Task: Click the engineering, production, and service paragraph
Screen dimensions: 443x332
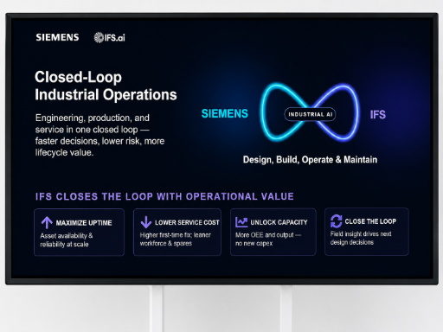Action: click(100, 135)
